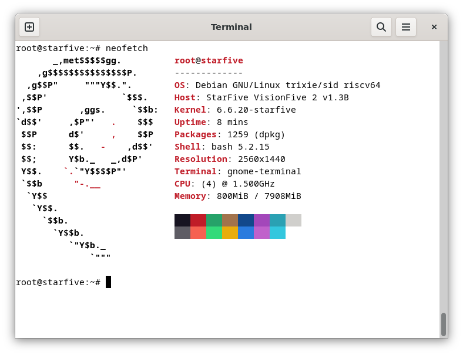Click the Terminal window title
This screenshot has height=355, width=463.
pyautogui.click(x=231, y=27)
